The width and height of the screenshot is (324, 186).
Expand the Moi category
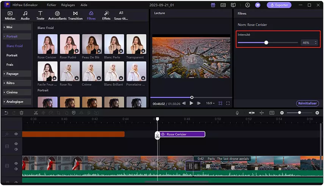click(17, 27)
